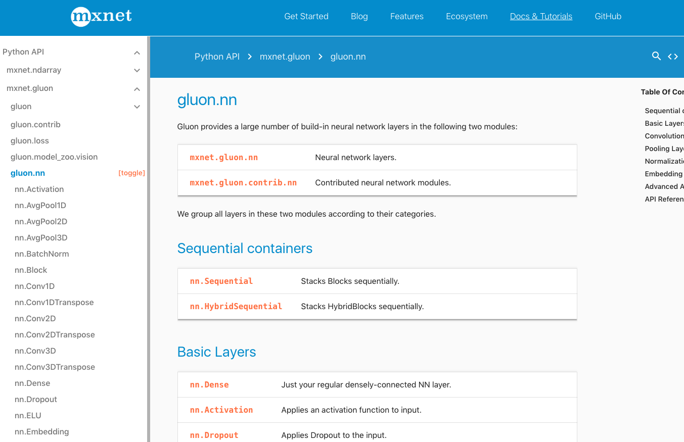684x442 pixels.
Task: Expand the mxnet.ndarray chevron
Action: 137,71
